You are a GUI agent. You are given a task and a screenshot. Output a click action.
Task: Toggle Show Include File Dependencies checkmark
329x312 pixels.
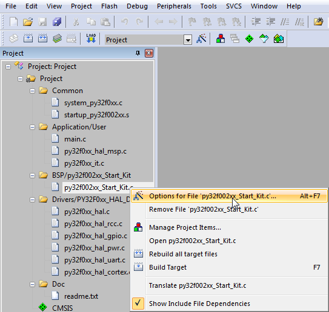[138, 304]
